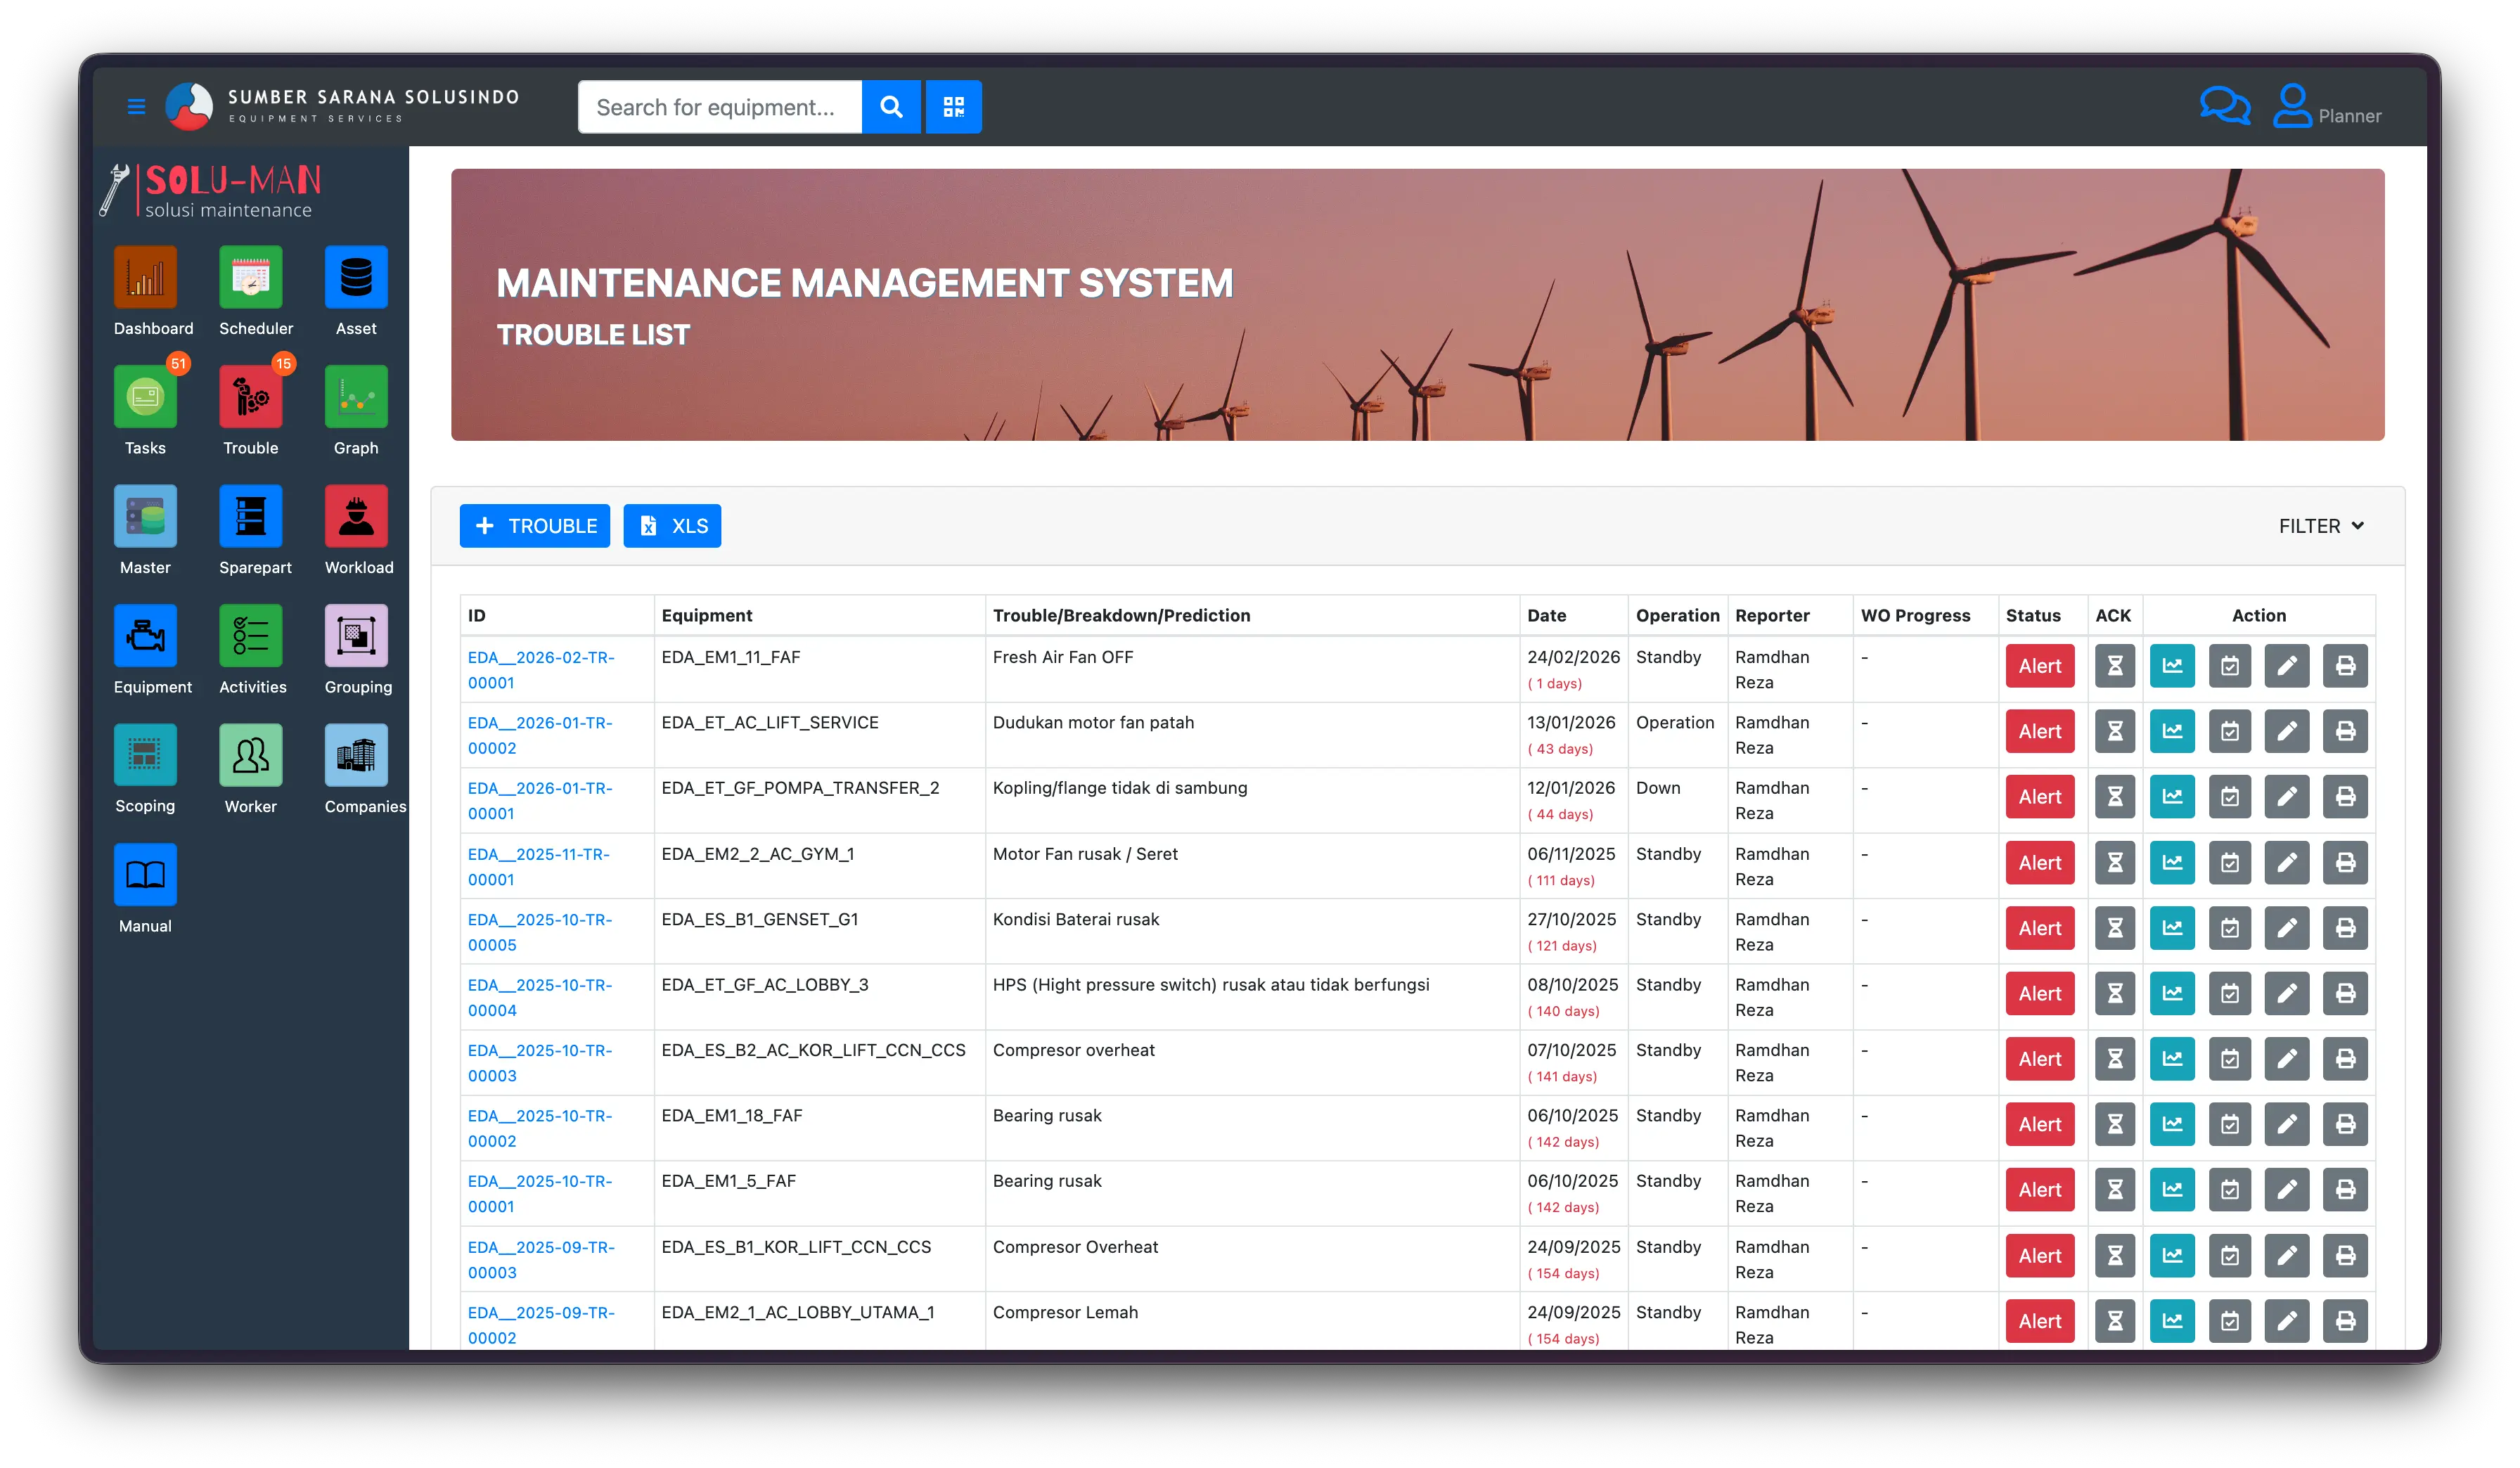Open the Manual book icon
The height and width of the screenshot is (1468, 2520).
146,875
